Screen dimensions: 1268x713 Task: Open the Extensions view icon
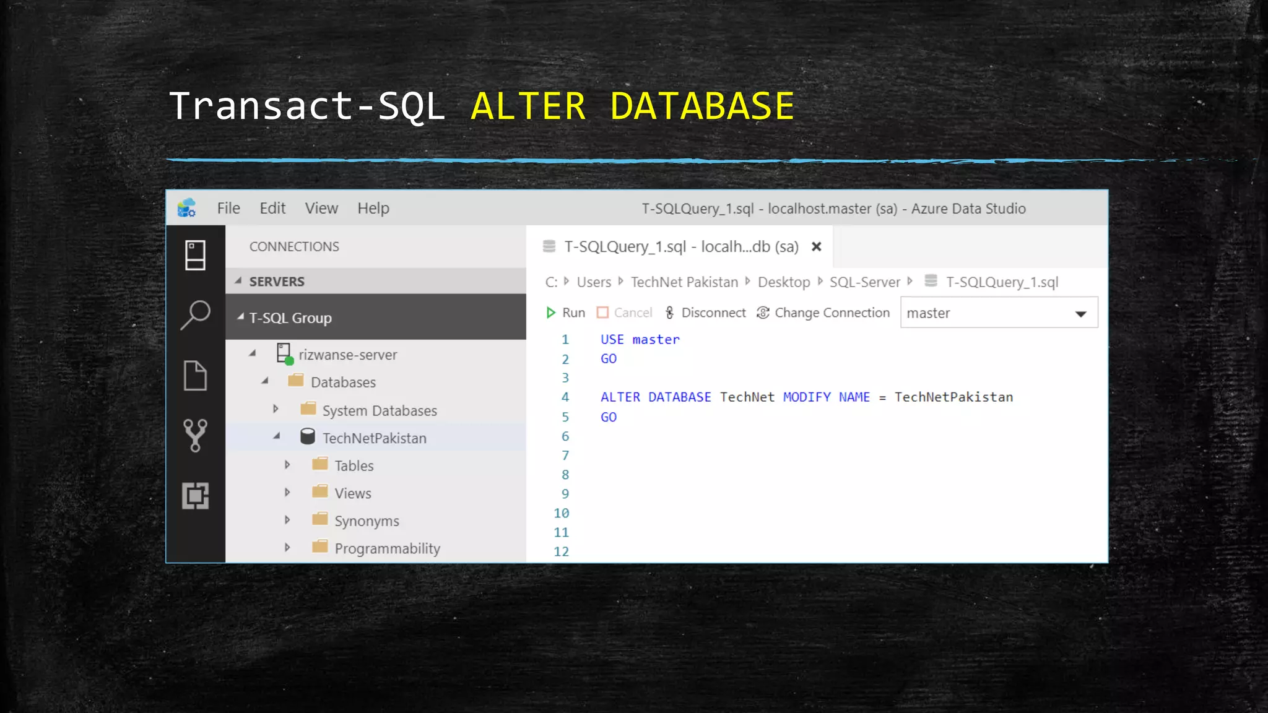point(195,496)
